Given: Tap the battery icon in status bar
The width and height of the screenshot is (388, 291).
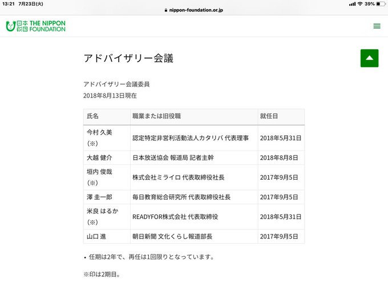Looking at the screenshot, I should click(381, 4).
